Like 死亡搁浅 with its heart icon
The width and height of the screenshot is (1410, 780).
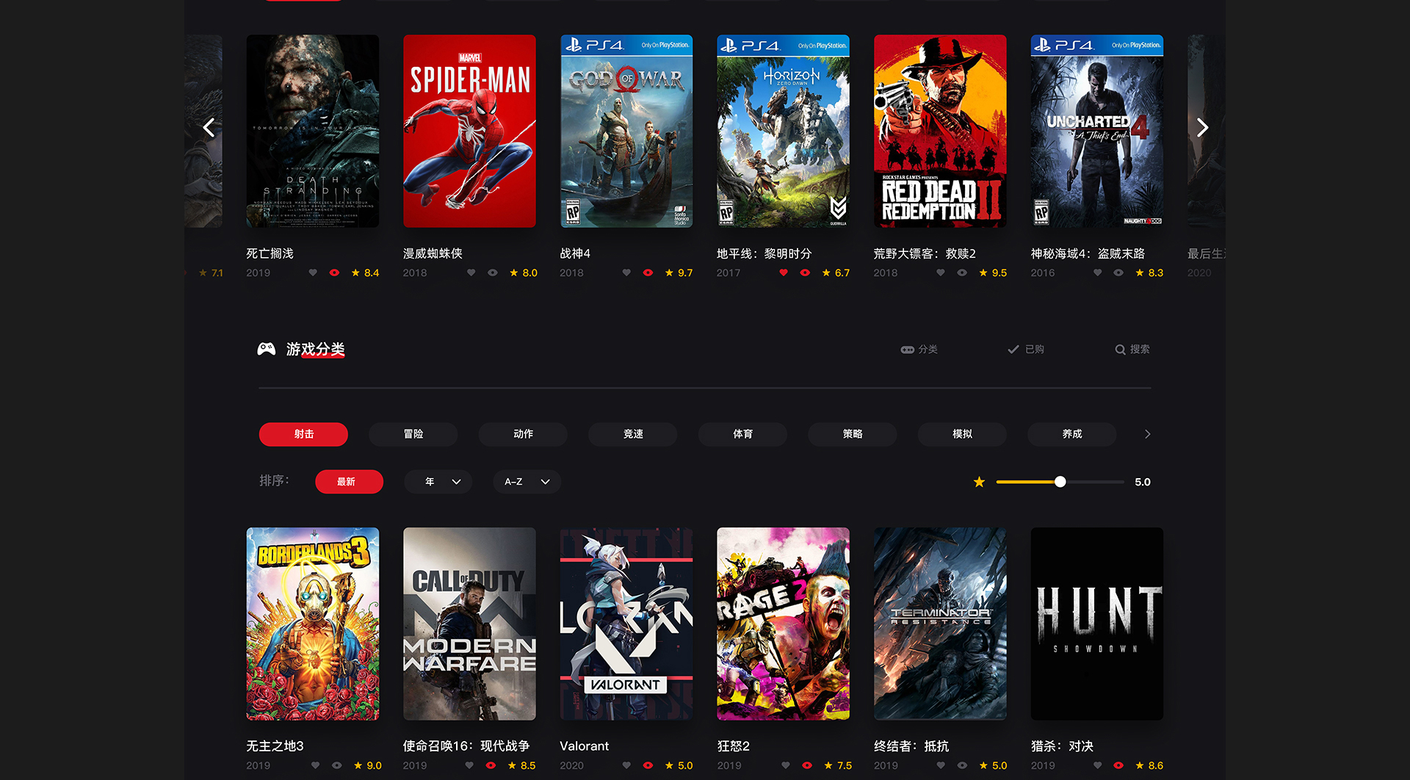pos(313,272)
